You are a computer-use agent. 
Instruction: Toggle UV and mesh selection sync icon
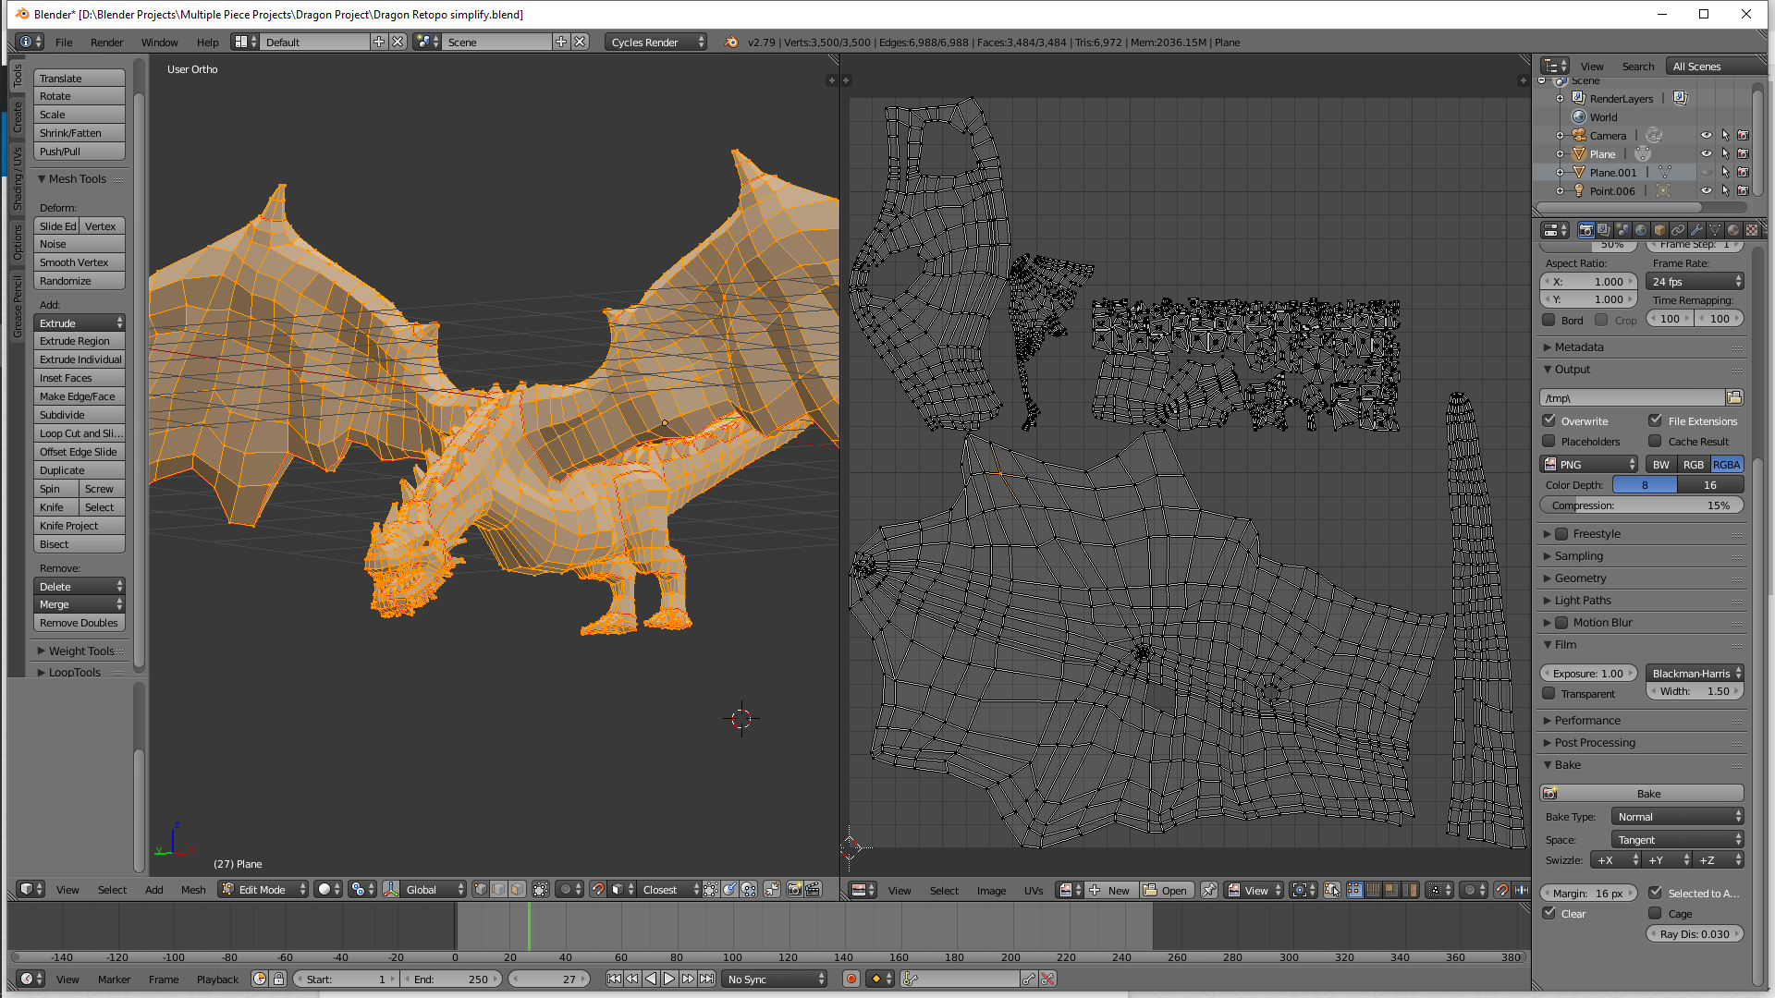pos(1331,890)
